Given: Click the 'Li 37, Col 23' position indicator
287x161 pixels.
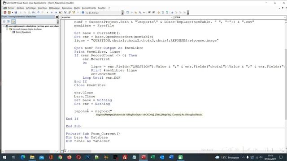Looking at the screenshot, I should coord(92,13).
